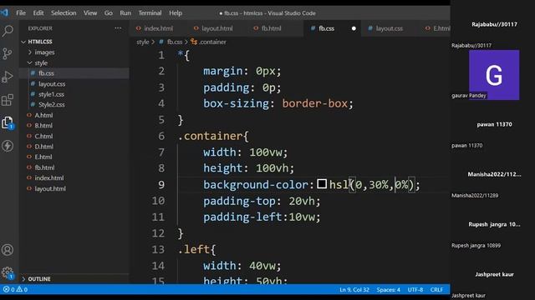Open the File menu
Image resolution: width=535 pixels, height=300 pixels.
pos(21,13)
